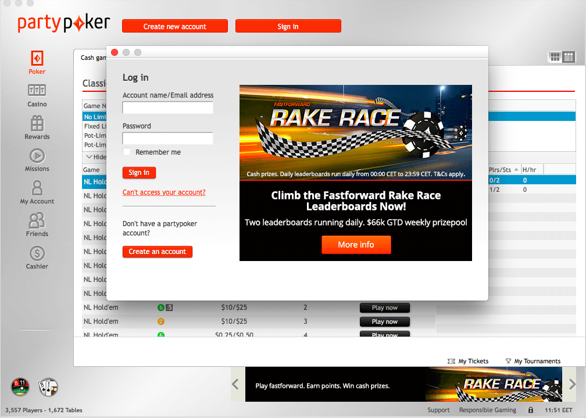The width and height of the screenshot is (586, 418).
Task: Launch the roulette wheel game icon
Action: (20, 387)
